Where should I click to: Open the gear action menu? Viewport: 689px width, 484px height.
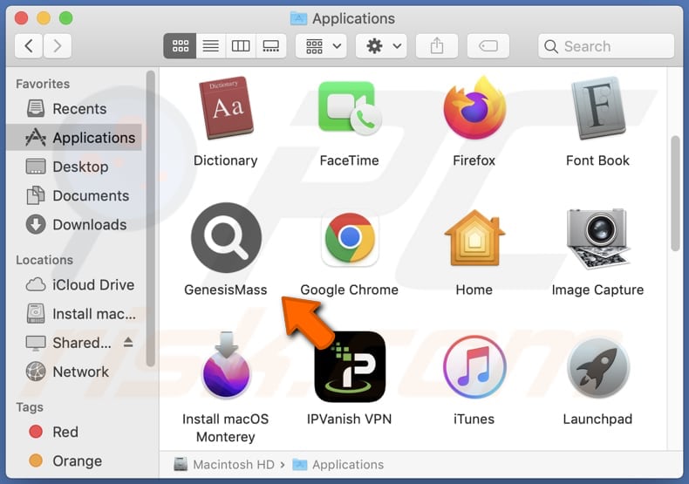381,45
